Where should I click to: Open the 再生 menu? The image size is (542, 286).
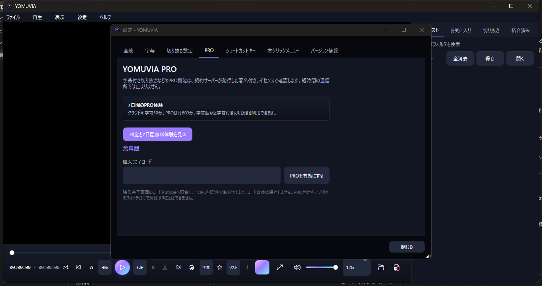pos(37,17)
